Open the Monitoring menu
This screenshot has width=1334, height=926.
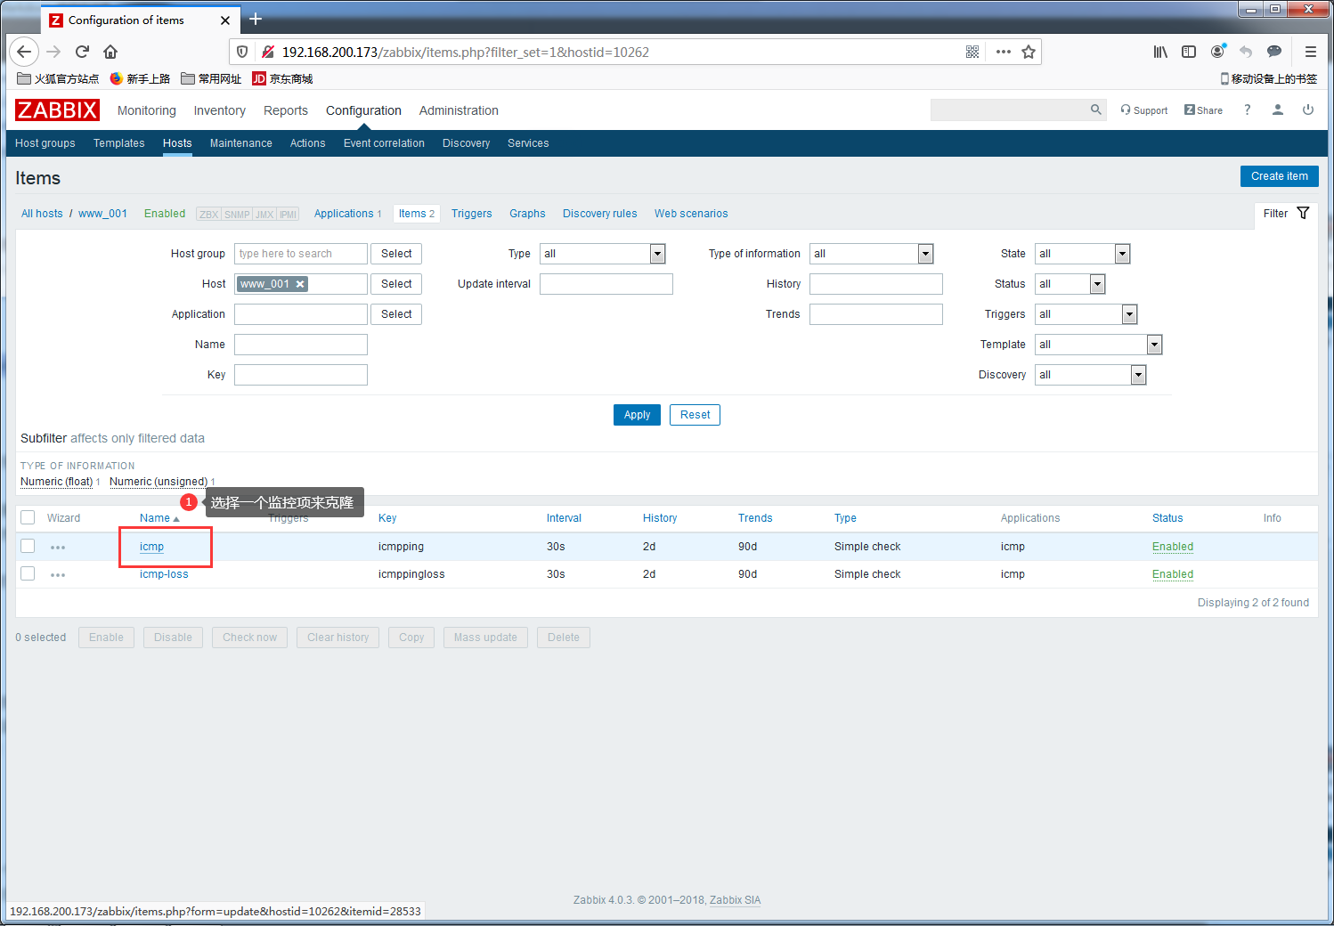pyautogui.click(x=147, y=110)
